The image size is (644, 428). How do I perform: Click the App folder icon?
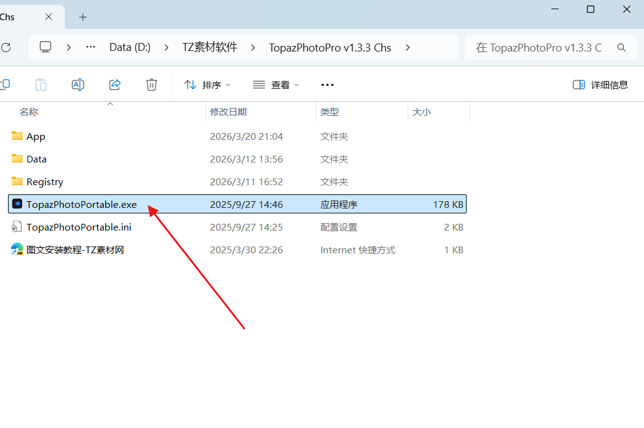point(17,136)
